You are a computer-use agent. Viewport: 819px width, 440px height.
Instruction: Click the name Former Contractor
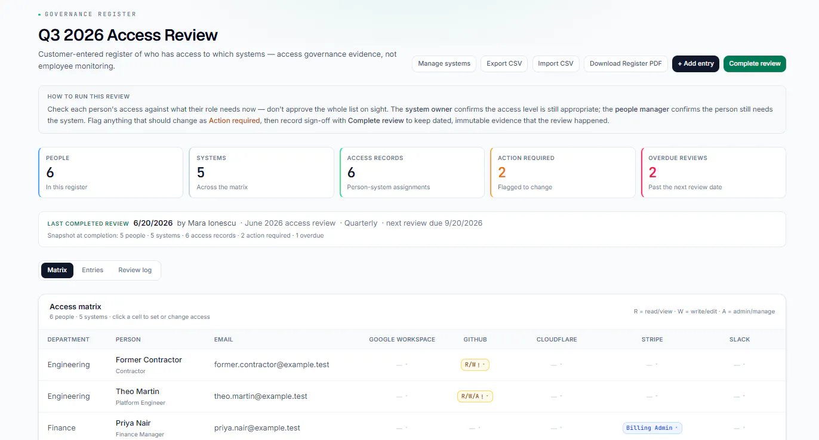[x=149, y=359]
